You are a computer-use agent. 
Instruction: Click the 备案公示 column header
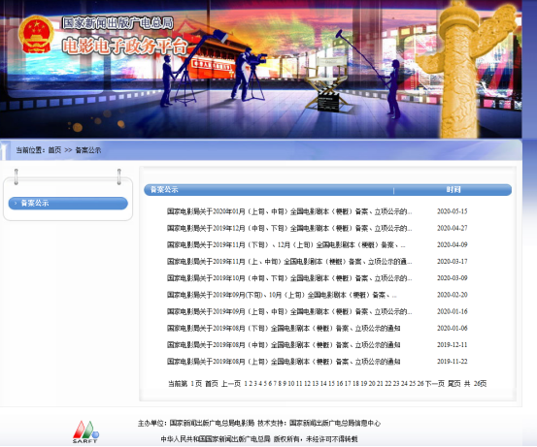[164, 189]
